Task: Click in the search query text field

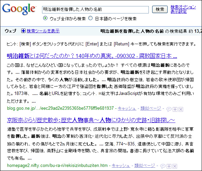Action: pyautogui.click(x=95, y=9)
